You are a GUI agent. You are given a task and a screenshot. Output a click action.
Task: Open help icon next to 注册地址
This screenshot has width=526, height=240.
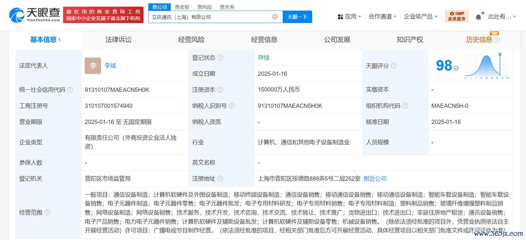click(x=220, y=179)
